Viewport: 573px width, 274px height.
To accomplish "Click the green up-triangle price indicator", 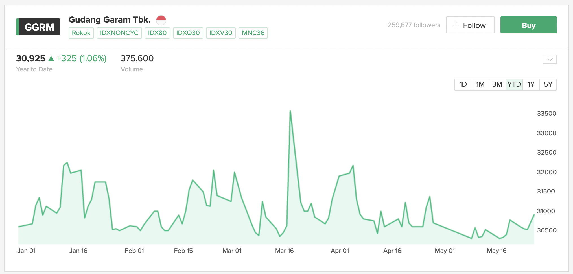I will pos(51,58).
